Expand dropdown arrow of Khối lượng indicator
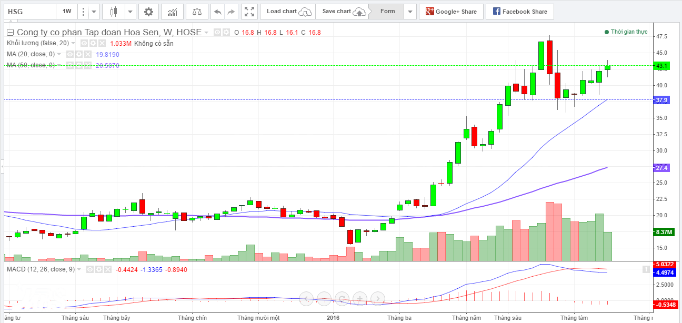Image resolution: width=682 pixels, height=323 pixels. point(73,43)
